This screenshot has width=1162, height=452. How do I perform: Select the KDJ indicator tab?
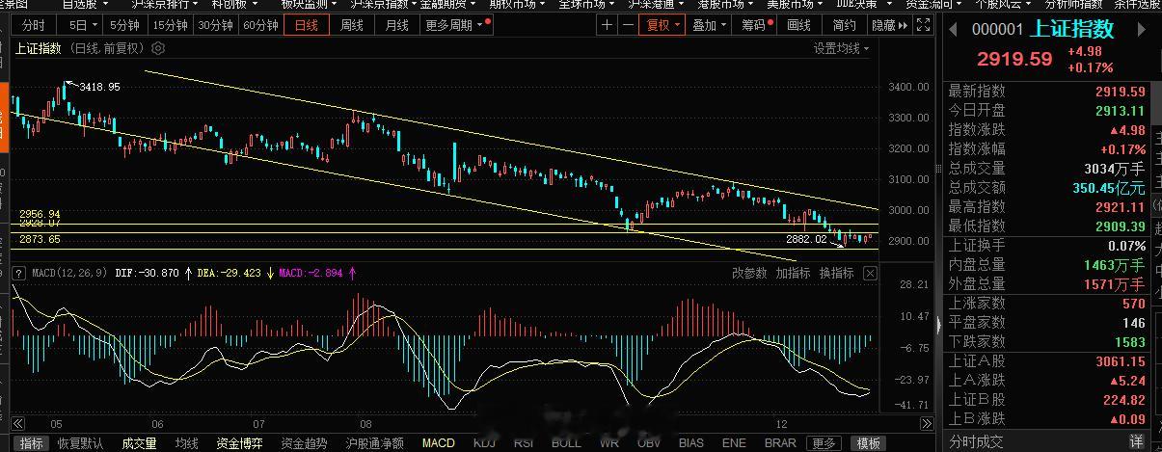coord(484,443)
